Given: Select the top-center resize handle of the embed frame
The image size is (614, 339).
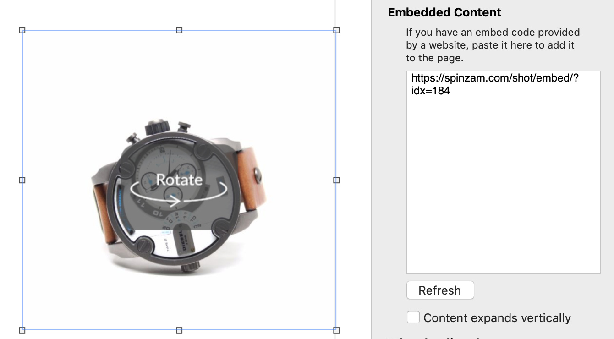Looking at the screenshot, I should pyautogui.click(x=179, y=30).
